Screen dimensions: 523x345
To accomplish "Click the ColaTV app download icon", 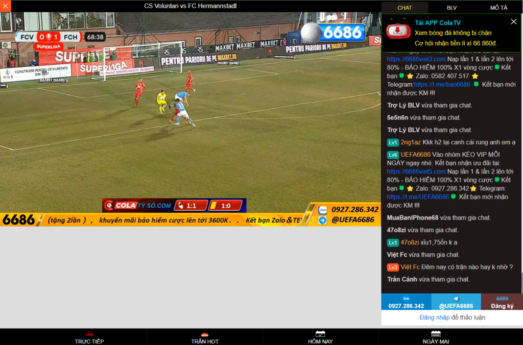I will 398,30.
